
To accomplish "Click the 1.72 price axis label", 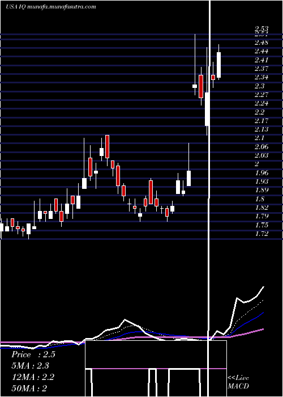I will pyautogui.click(x=261, y=234).
